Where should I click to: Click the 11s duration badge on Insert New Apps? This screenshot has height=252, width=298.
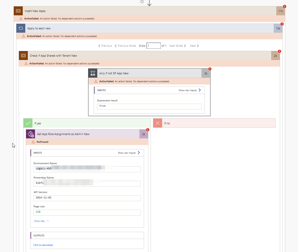point(281,11)
